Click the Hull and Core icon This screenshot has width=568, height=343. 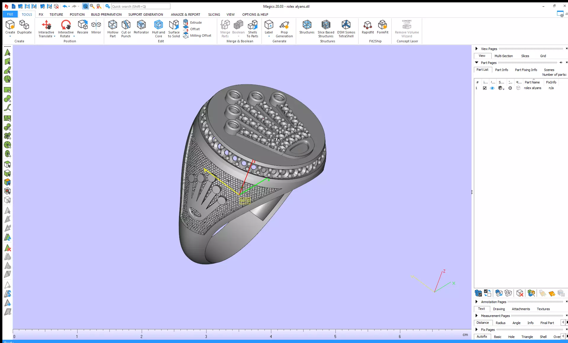pos(159,29)
